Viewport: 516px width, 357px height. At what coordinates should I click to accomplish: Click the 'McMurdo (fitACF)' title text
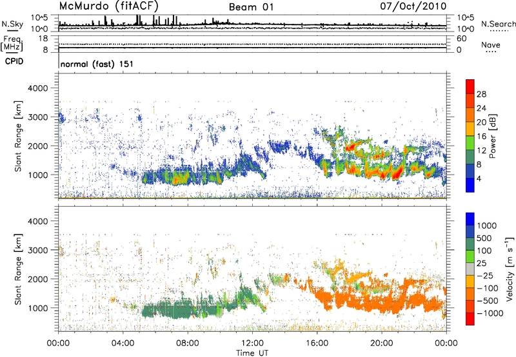coord(109,6)
